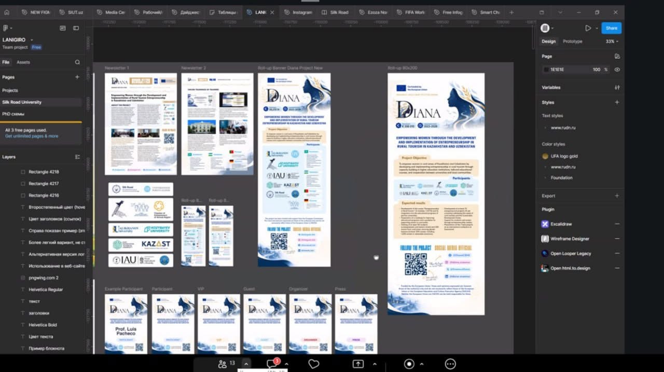Toggle page background color visibility eye
Screen dimensions: 664x372
[x=617, y=70]
